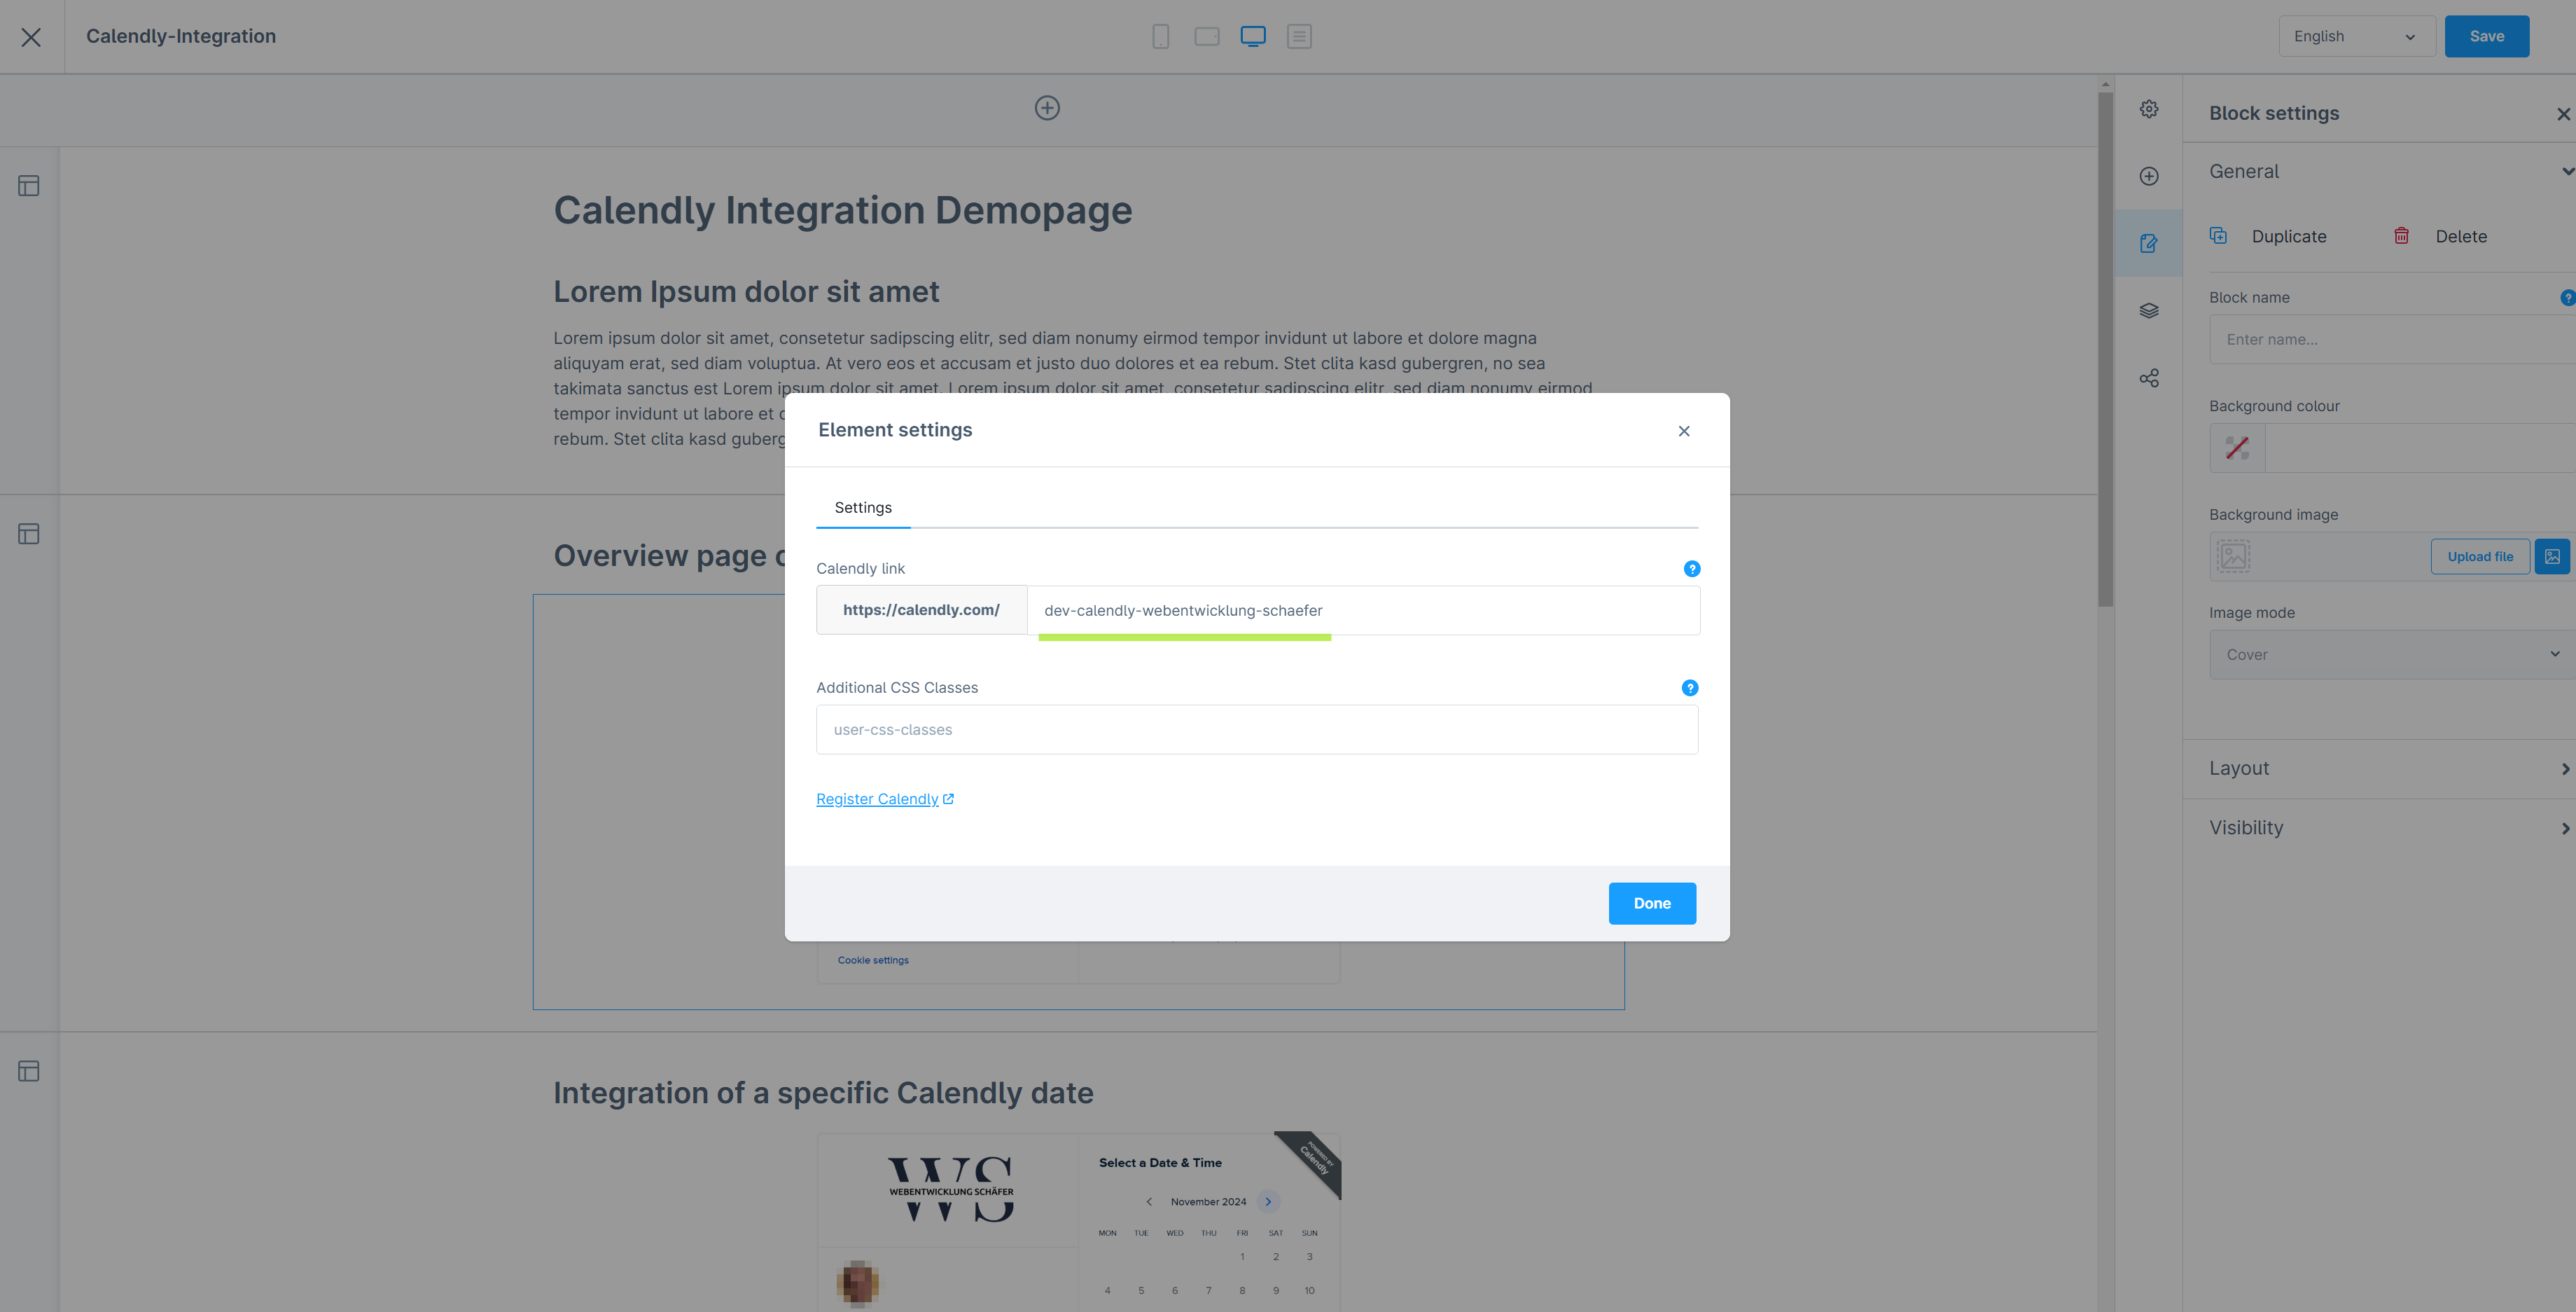Click the Delete trash icon
The image size is (2576, 1312).
pyautogui.click(x=2401, y=236)
